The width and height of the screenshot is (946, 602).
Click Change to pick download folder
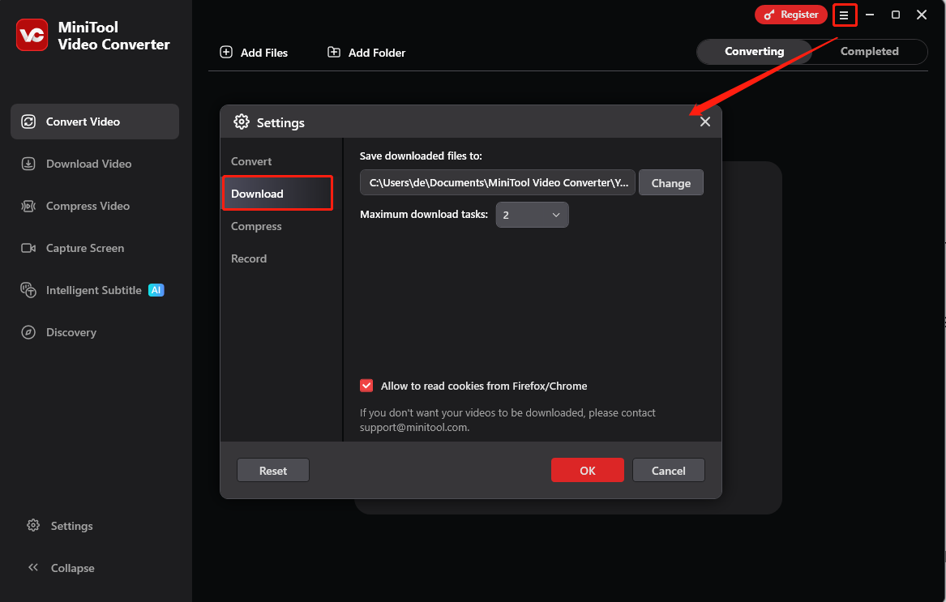click(670, 182)
